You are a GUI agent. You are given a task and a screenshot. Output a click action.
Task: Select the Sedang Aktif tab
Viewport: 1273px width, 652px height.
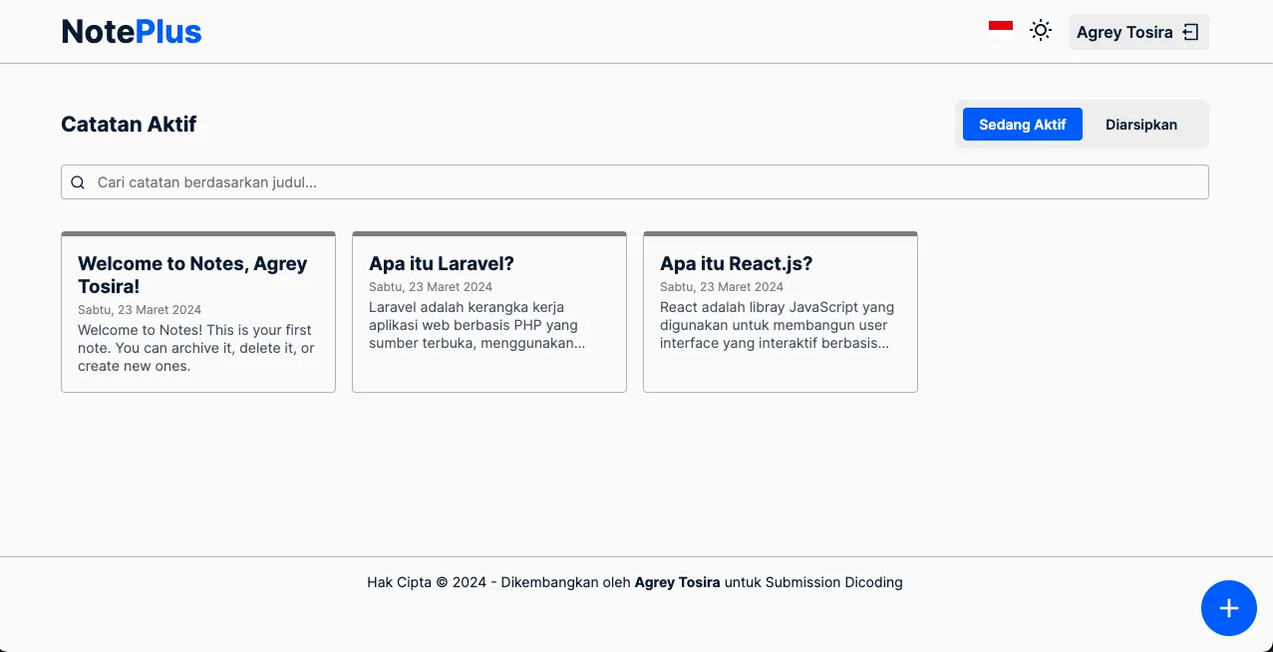[1022, 124]
